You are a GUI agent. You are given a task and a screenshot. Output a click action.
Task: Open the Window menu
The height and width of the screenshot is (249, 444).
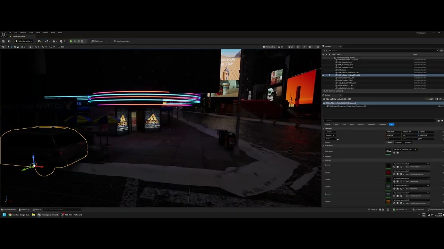23,33
